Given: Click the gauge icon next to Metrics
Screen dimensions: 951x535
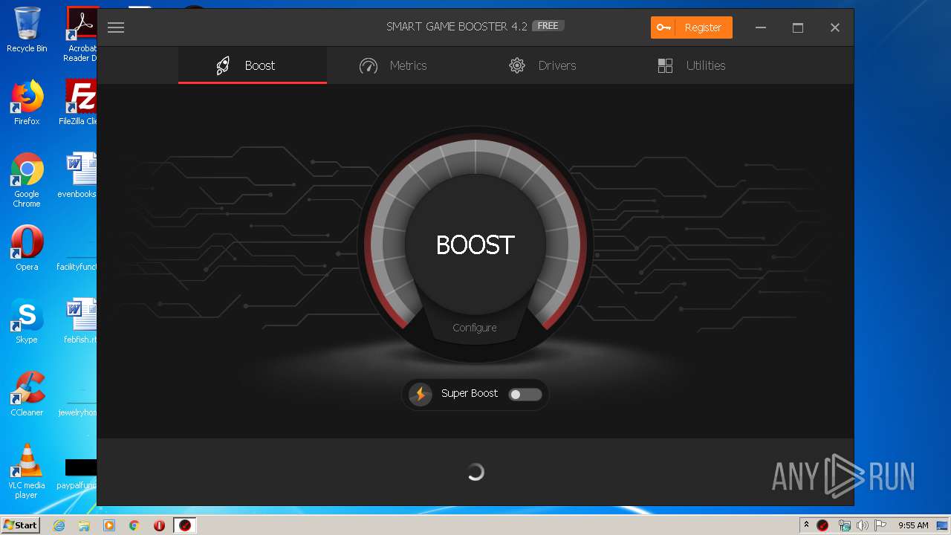Looking at the screenshot, I should (369, 65).
